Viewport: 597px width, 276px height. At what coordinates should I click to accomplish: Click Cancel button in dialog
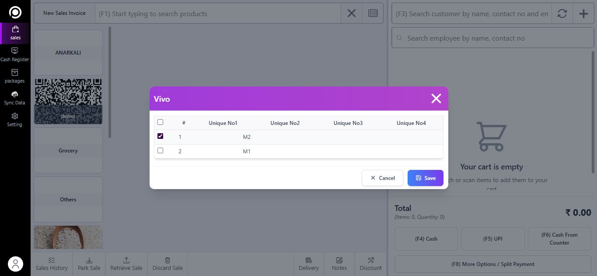click(x=382, y=178)
